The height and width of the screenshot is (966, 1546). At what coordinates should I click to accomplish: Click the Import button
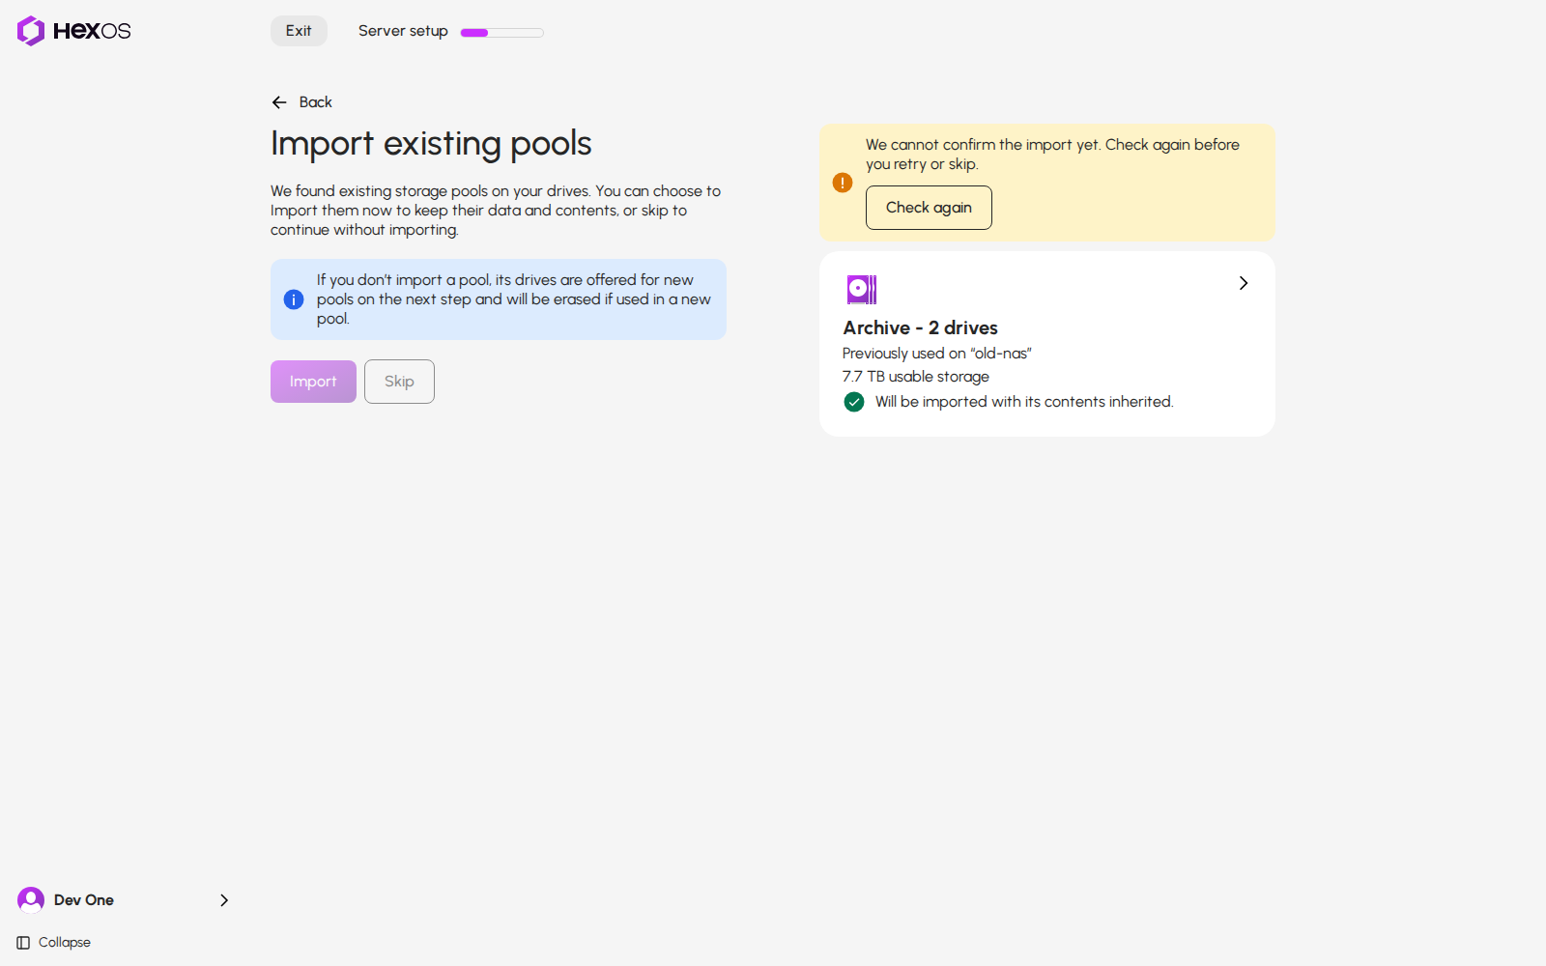click(x=313, y=382)
